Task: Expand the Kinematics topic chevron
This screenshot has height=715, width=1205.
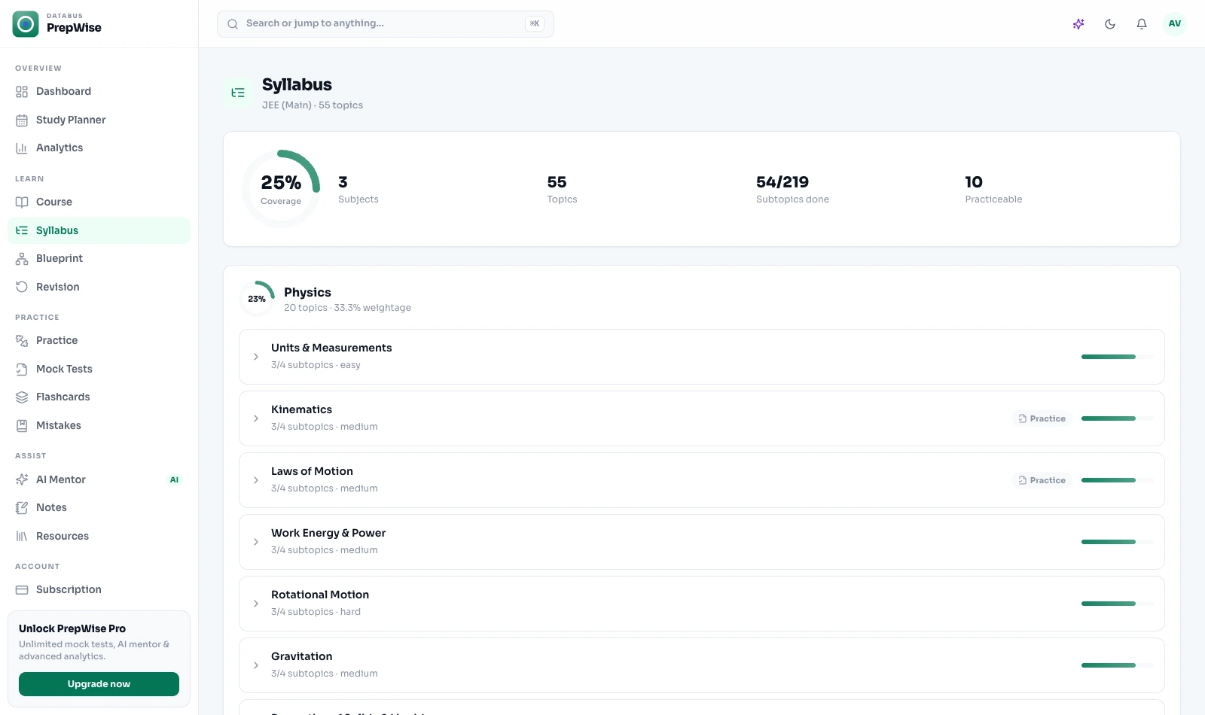Action: (256, 418)
